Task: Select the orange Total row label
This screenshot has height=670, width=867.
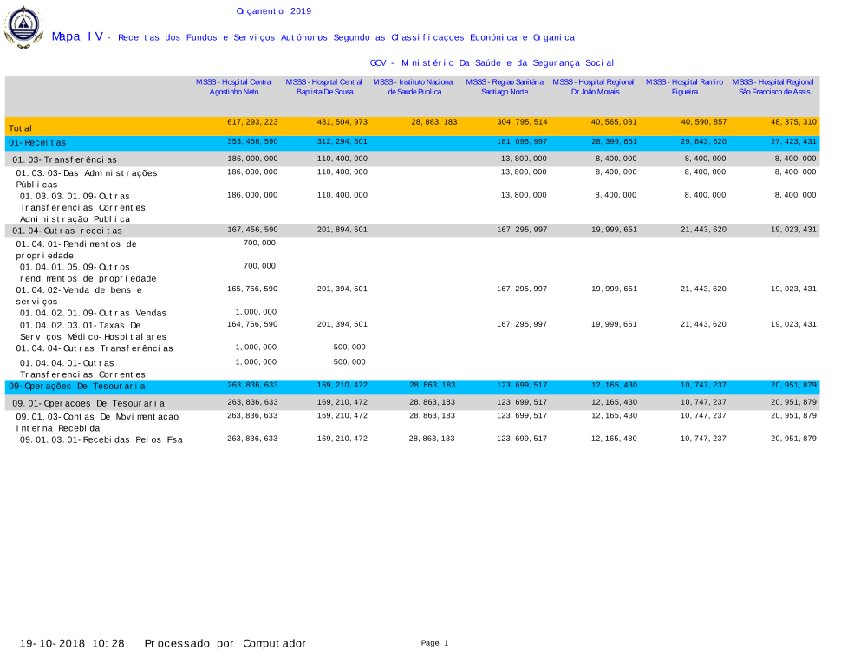Action: (21, 128)
